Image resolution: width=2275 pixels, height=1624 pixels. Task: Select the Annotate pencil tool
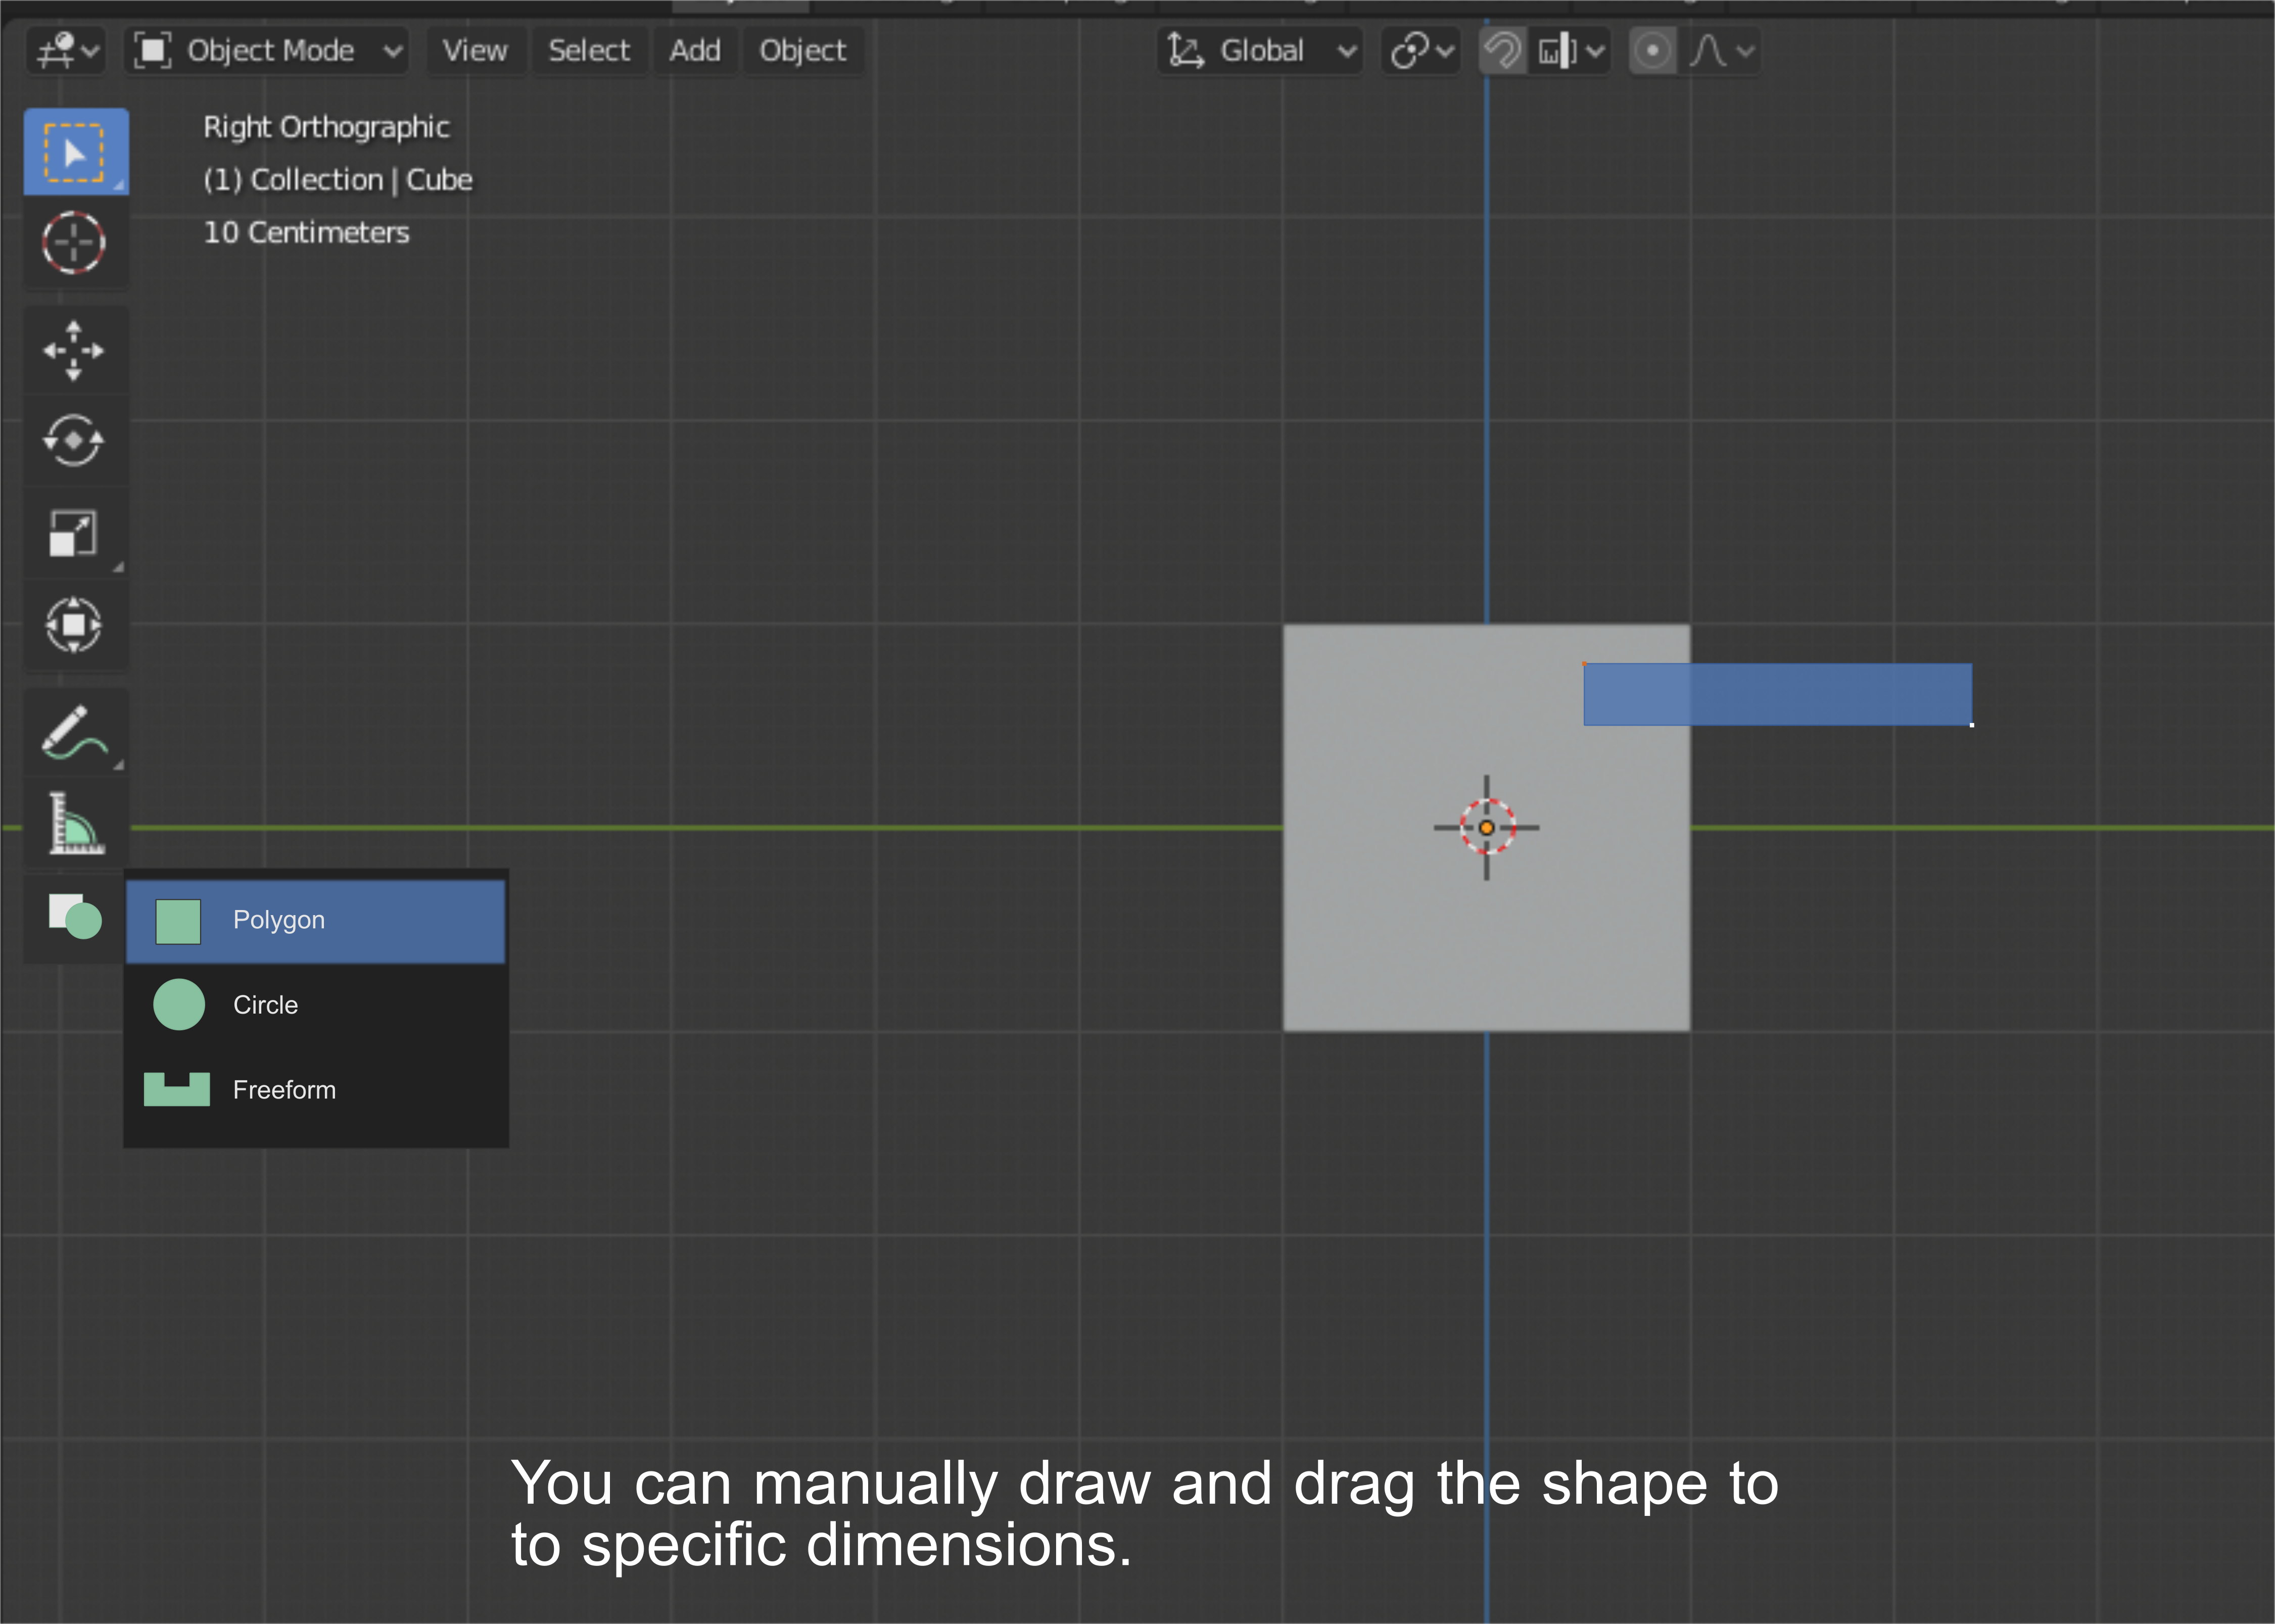[74, 732]
